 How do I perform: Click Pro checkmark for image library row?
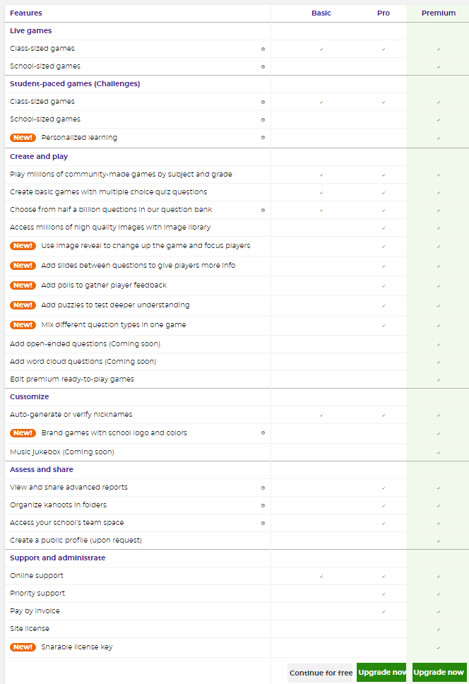click(x=384, y=228)
